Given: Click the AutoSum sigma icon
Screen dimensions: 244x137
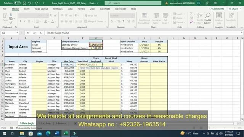Looking at the screenshot, I should pyautogui.click(x=191, y=14).
